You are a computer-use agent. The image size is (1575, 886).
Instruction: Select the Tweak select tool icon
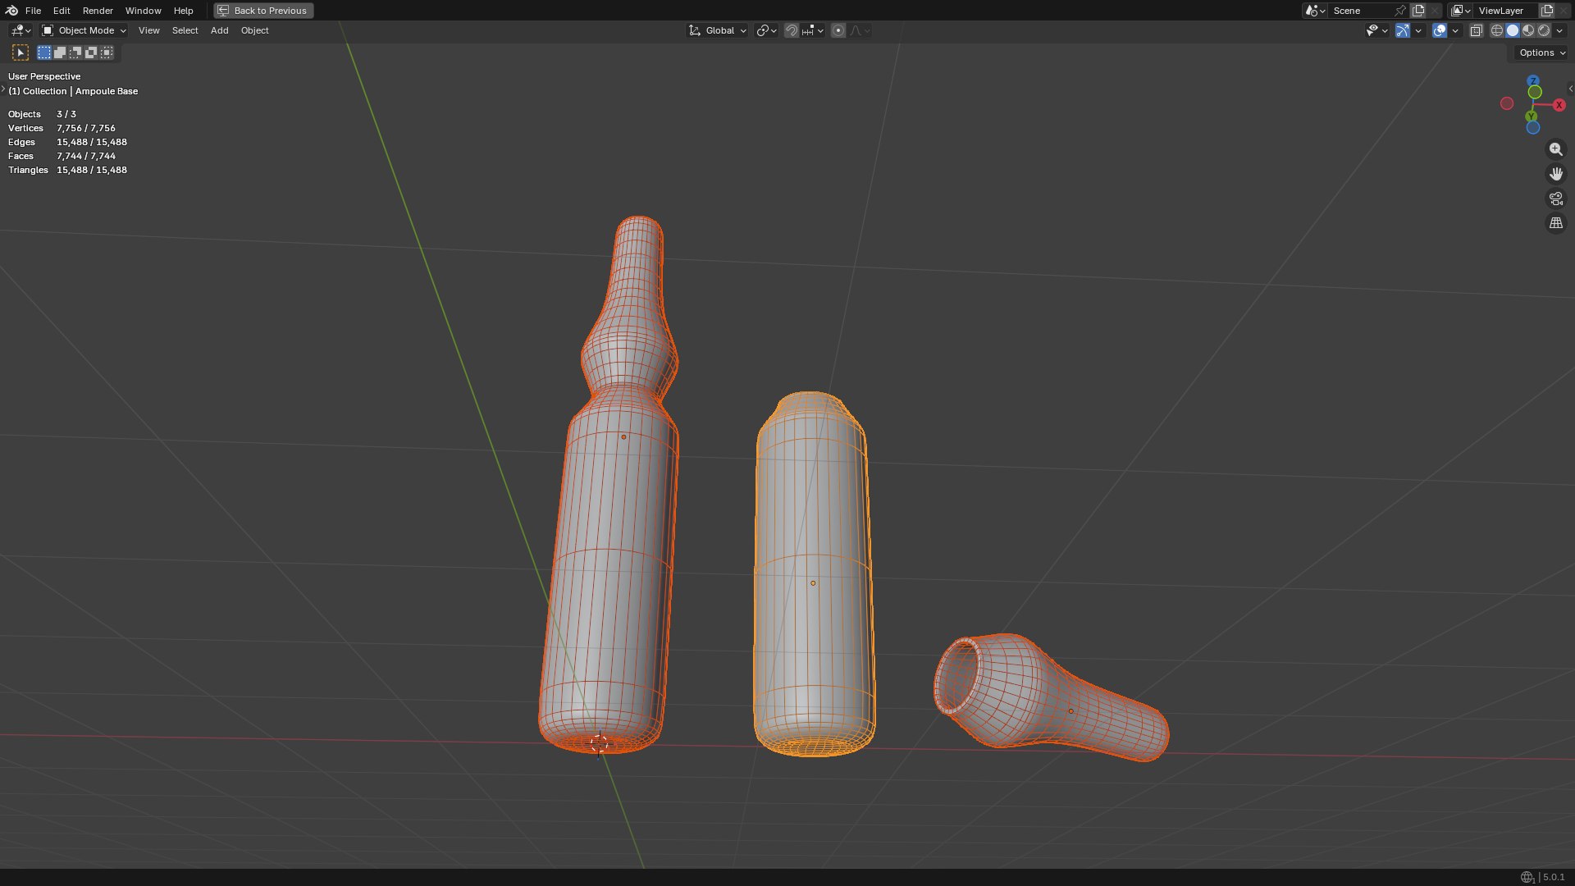(21, 53)
